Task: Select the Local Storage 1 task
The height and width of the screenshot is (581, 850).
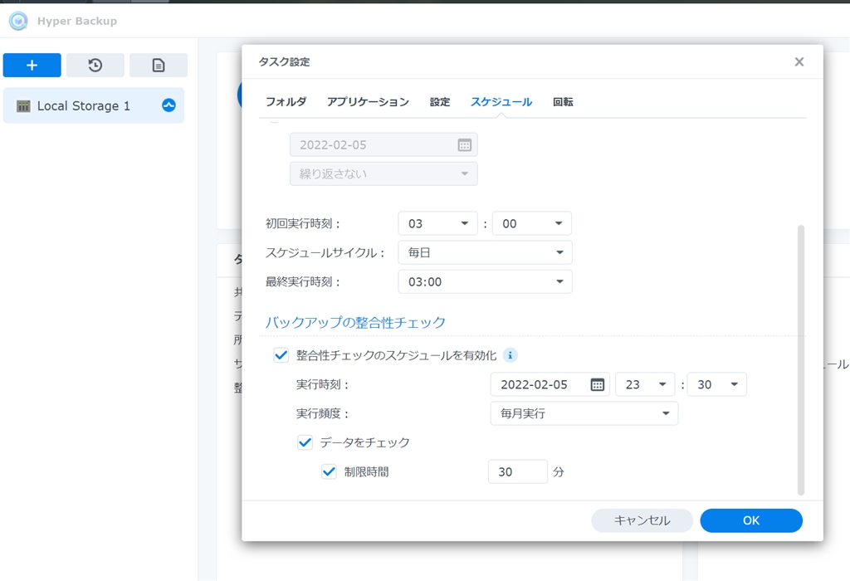Action: [94, 105]
